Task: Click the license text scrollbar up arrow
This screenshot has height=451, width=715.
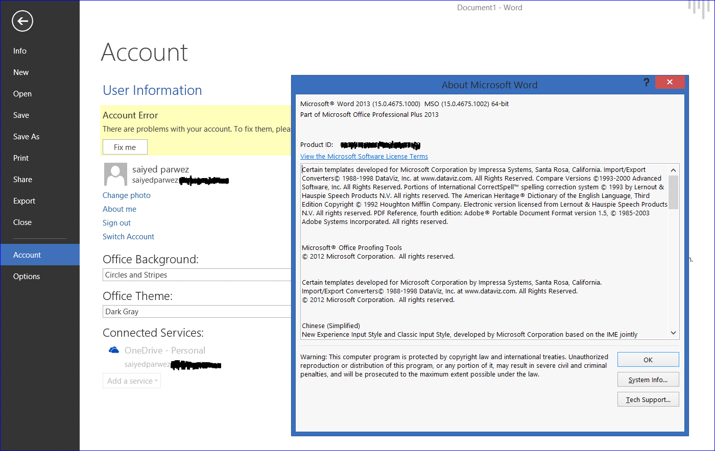Action: [673, 170]
